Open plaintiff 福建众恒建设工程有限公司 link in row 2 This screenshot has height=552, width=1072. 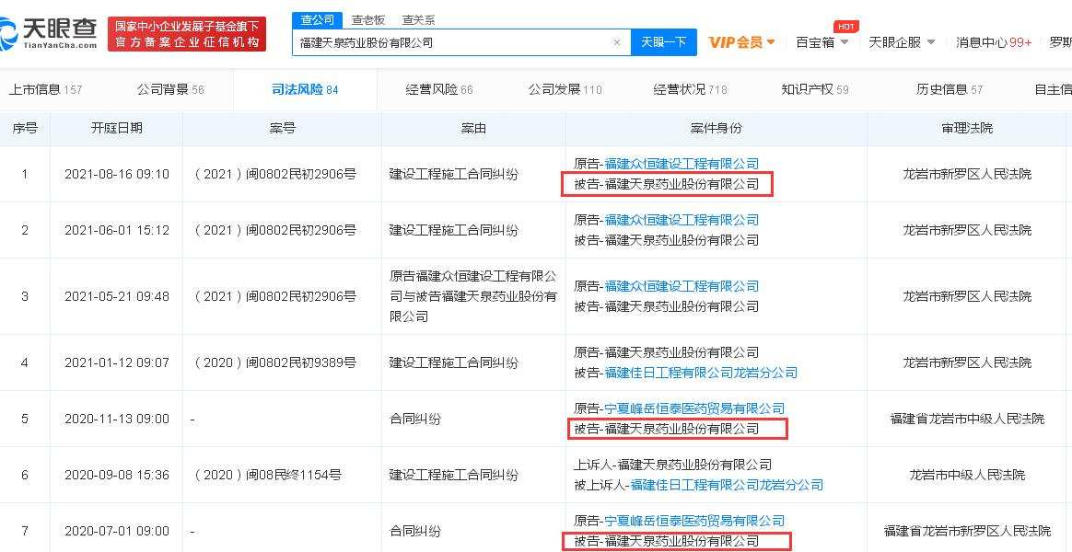[682, 220]
